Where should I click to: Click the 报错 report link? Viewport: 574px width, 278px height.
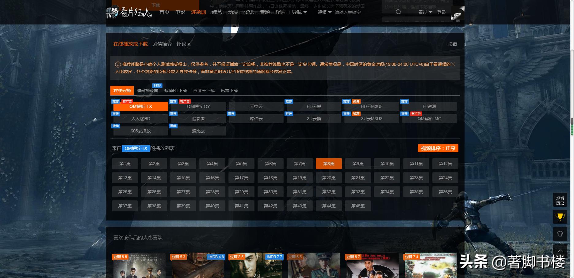[453, 44]
